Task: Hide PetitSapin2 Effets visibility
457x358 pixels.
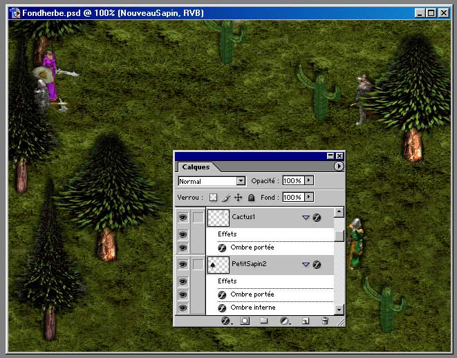Action: (x=183, y=281)
